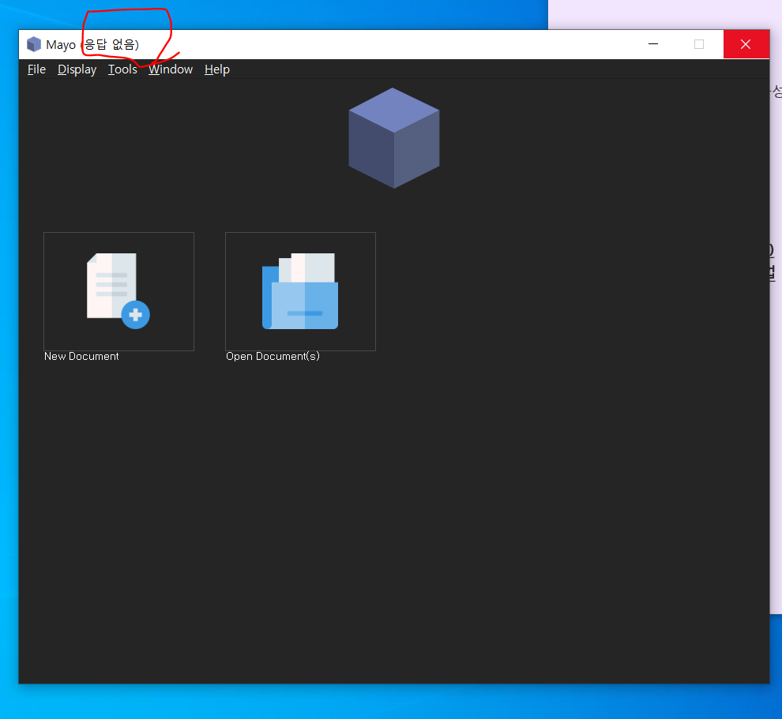
Task: Select the Open Document(s) tile
Action: pyautogui.click(x=300, y=290)
